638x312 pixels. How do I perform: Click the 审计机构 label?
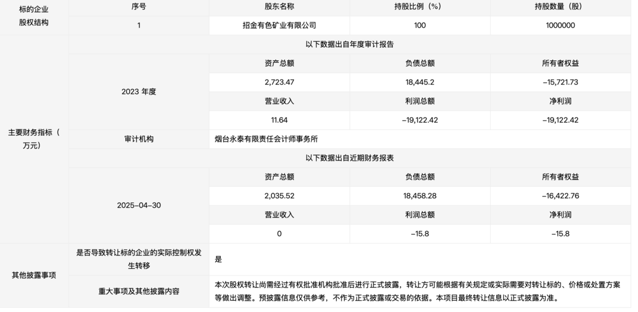[x=139, y=139]
